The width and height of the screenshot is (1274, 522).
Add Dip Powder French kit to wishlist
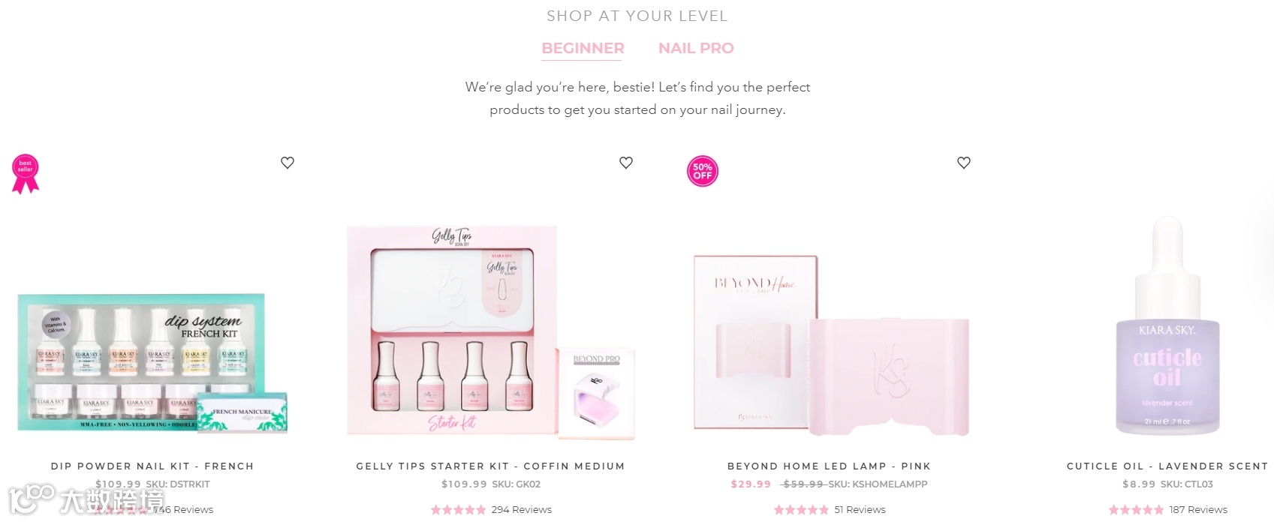tap(288, 163)
